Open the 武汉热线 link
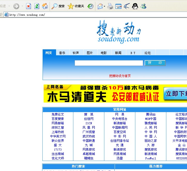This screenshot has height=171, width=187. pos(89,136)
